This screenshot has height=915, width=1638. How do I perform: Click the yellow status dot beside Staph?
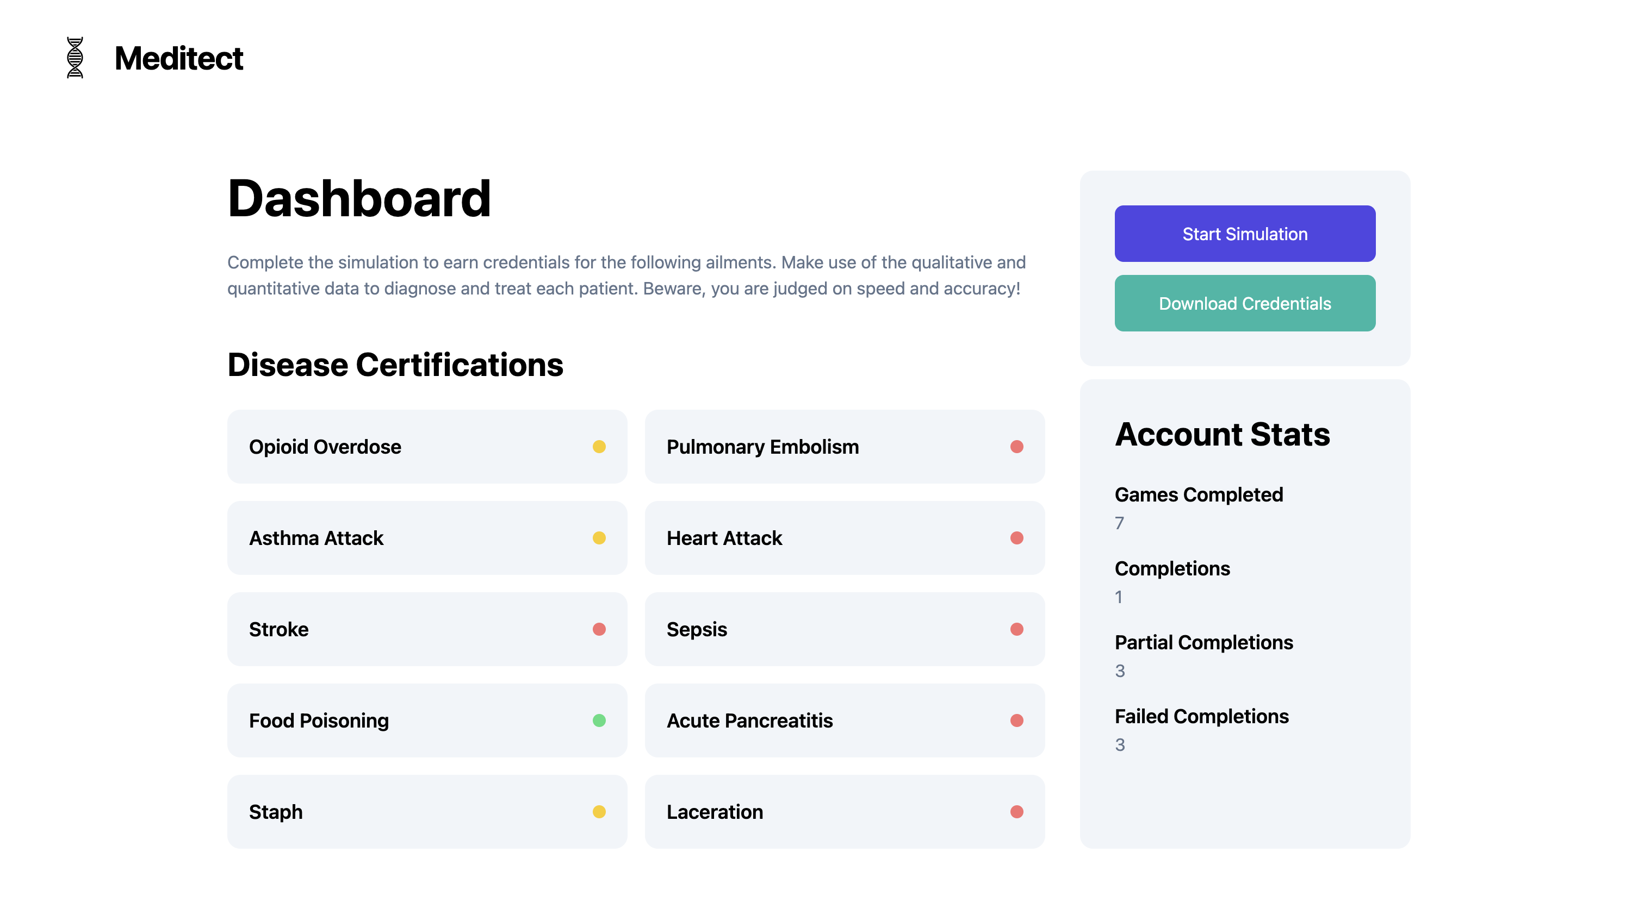click(x=599, y=811)
